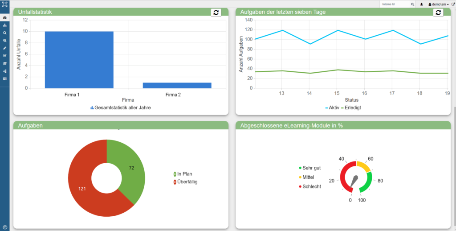Toggle the Aktiv series legend entry

click(x=332, y=108)
